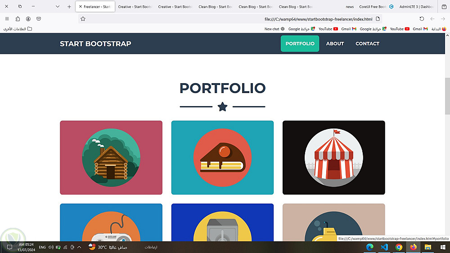Go back one page

tap(432, 19)
